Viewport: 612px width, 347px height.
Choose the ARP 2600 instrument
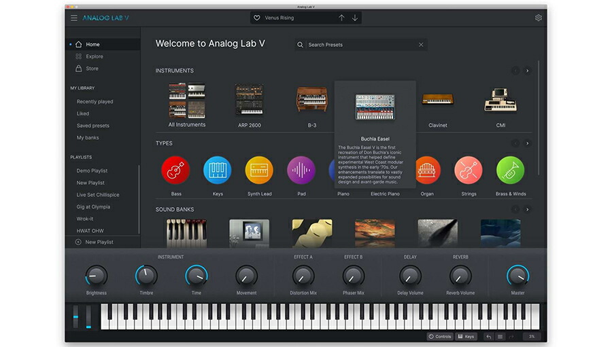pyautogui.click(x=250, y=100)
